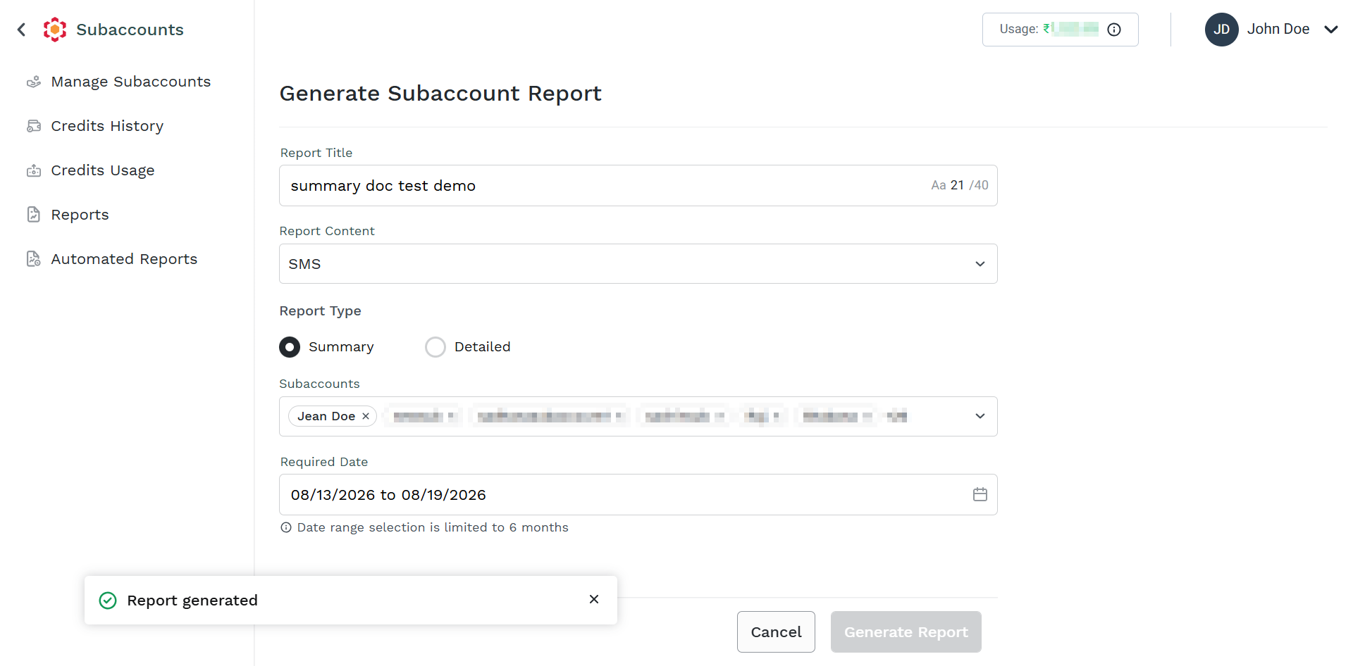Screen dimensions: 1353x666
Task: Select the Detailed report type
Action: pyautogui.click(x=435, y=347)
